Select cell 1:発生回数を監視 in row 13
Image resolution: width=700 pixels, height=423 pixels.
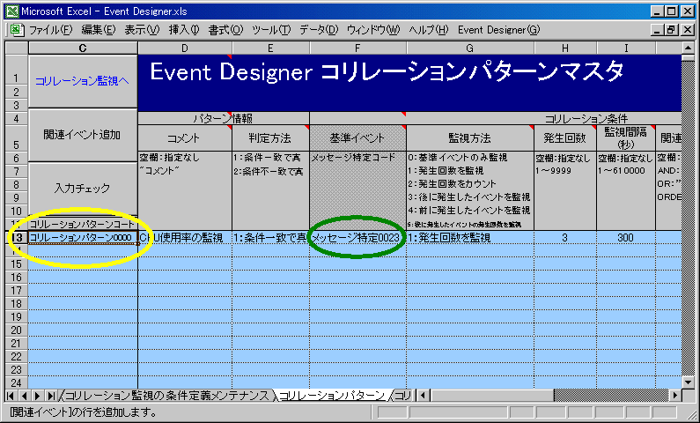point(470,238)
